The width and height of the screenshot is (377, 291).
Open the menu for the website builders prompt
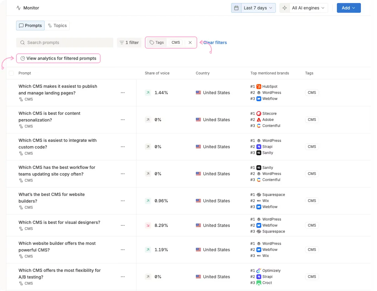pos(123,201)
